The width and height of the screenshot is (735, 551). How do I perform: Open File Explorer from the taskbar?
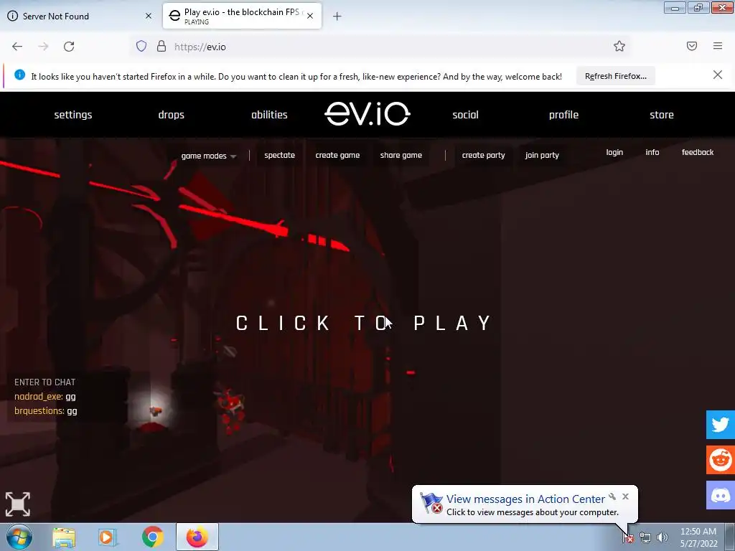coord(64,537)
